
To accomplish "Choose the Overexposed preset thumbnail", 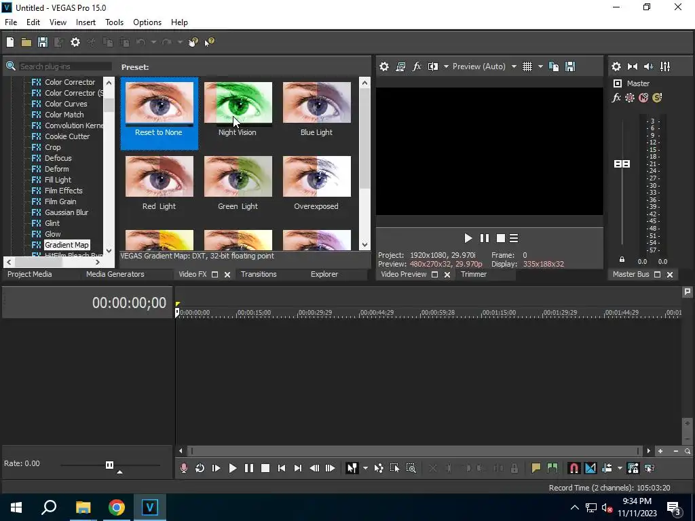I will tap(316, 176).
